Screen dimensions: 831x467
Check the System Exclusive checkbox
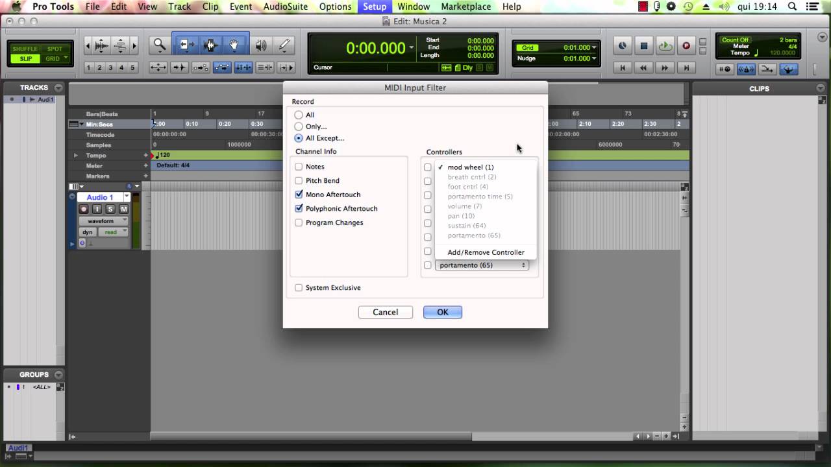pyautogui.click(x=299, y=287)
